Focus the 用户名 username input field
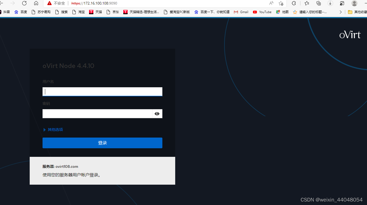Image resolution: width=367 pixels, height=205 pixels. (x=102, y=92)
